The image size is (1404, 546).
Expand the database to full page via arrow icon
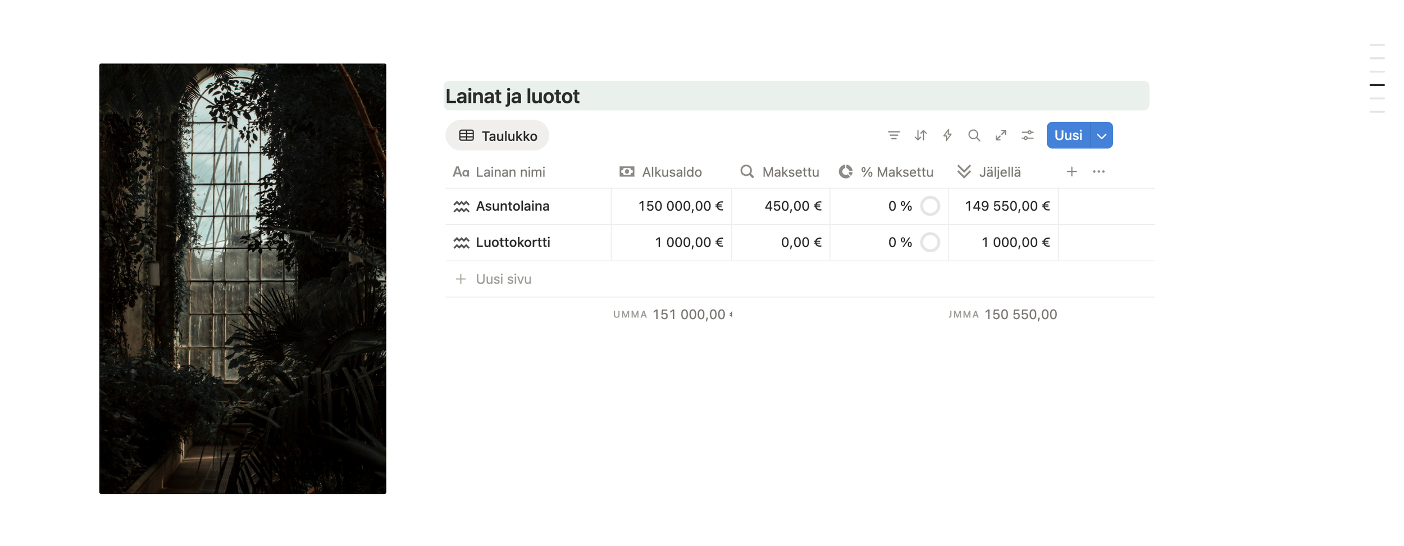coord(1001,135)
